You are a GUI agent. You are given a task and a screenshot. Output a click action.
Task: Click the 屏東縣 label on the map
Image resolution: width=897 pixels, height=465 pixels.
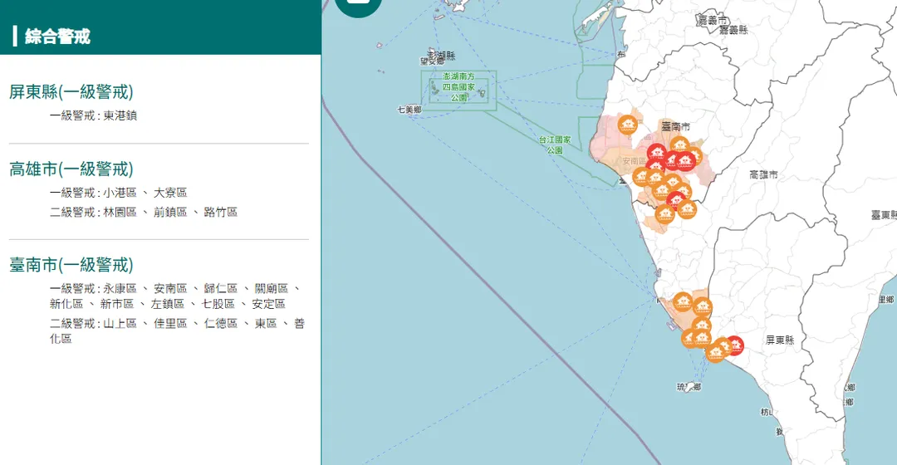click(x=780, y=340)
